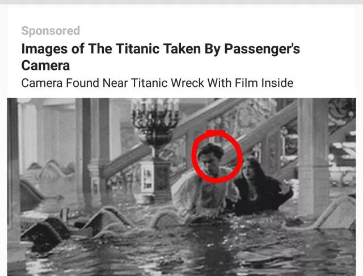Open the Images of The Titanic headline
Screen dimensions: 363x276
point(161,57)
